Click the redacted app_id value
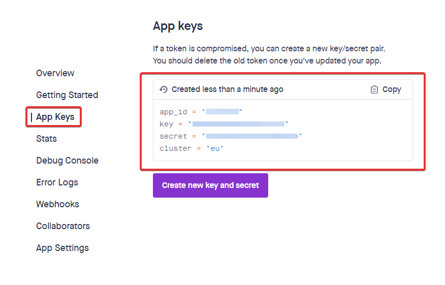Screen dimensions: 445x285 (x=222, y=112)
